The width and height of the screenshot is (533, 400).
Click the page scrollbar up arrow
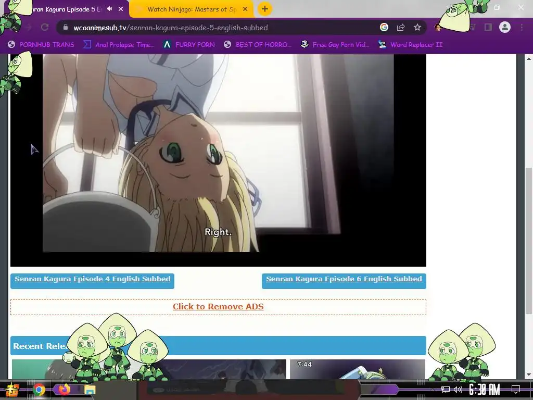coord(529,58)
